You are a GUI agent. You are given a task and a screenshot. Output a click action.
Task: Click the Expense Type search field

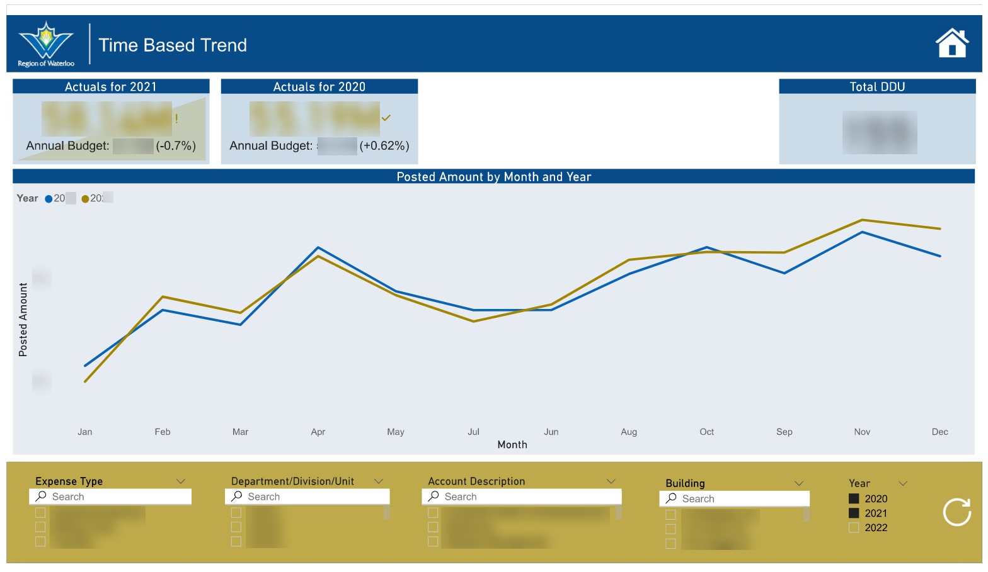click(x=110, y=496)
